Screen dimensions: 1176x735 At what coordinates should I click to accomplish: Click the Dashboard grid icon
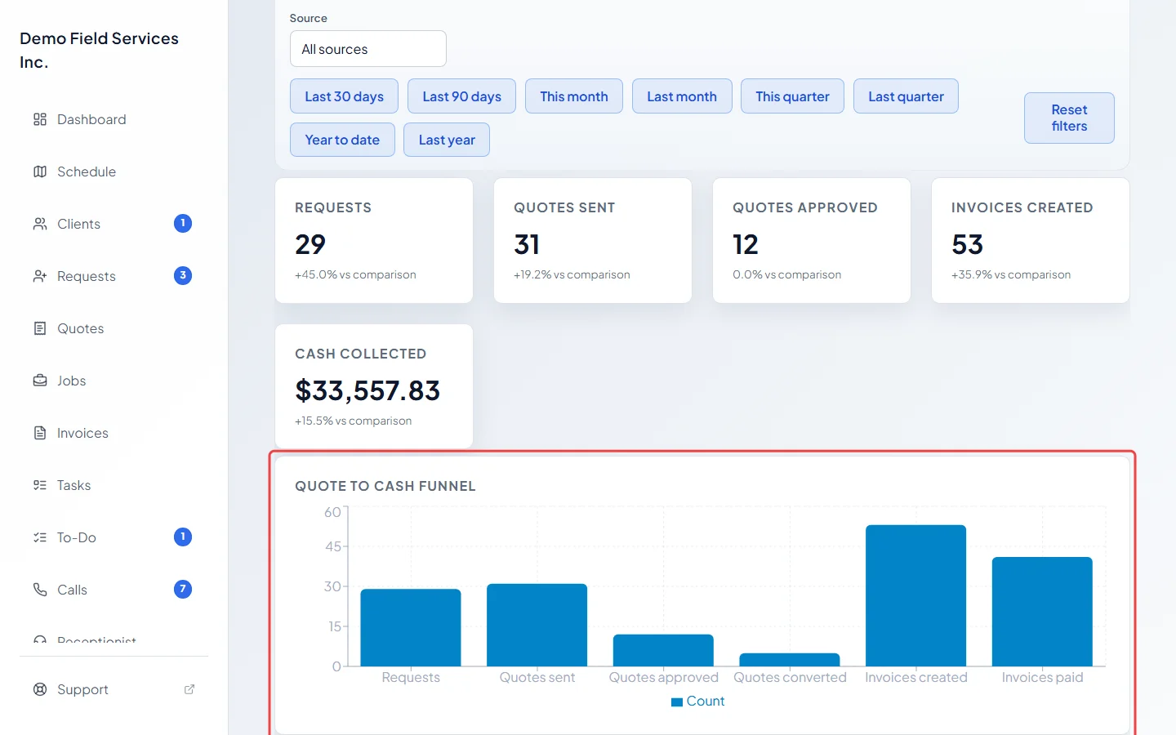(x=40, y=119)
